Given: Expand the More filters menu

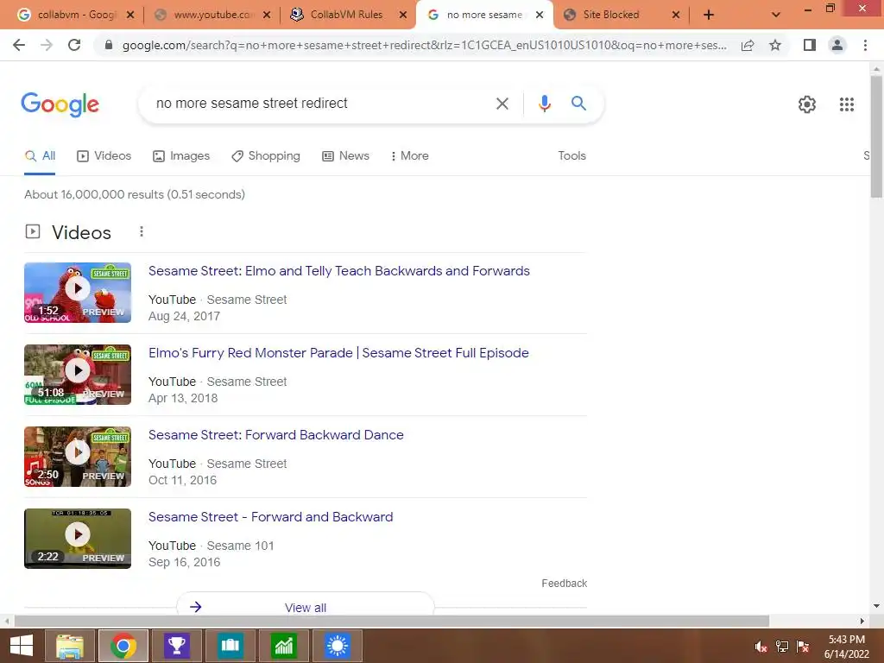Looking at the screenshot, I should 409,156.
